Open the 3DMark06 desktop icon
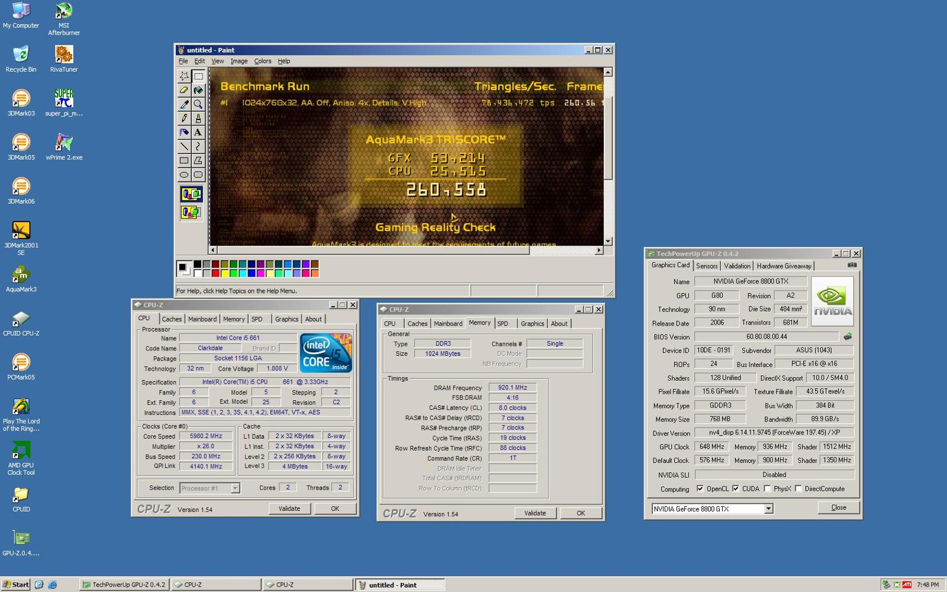 21,191
